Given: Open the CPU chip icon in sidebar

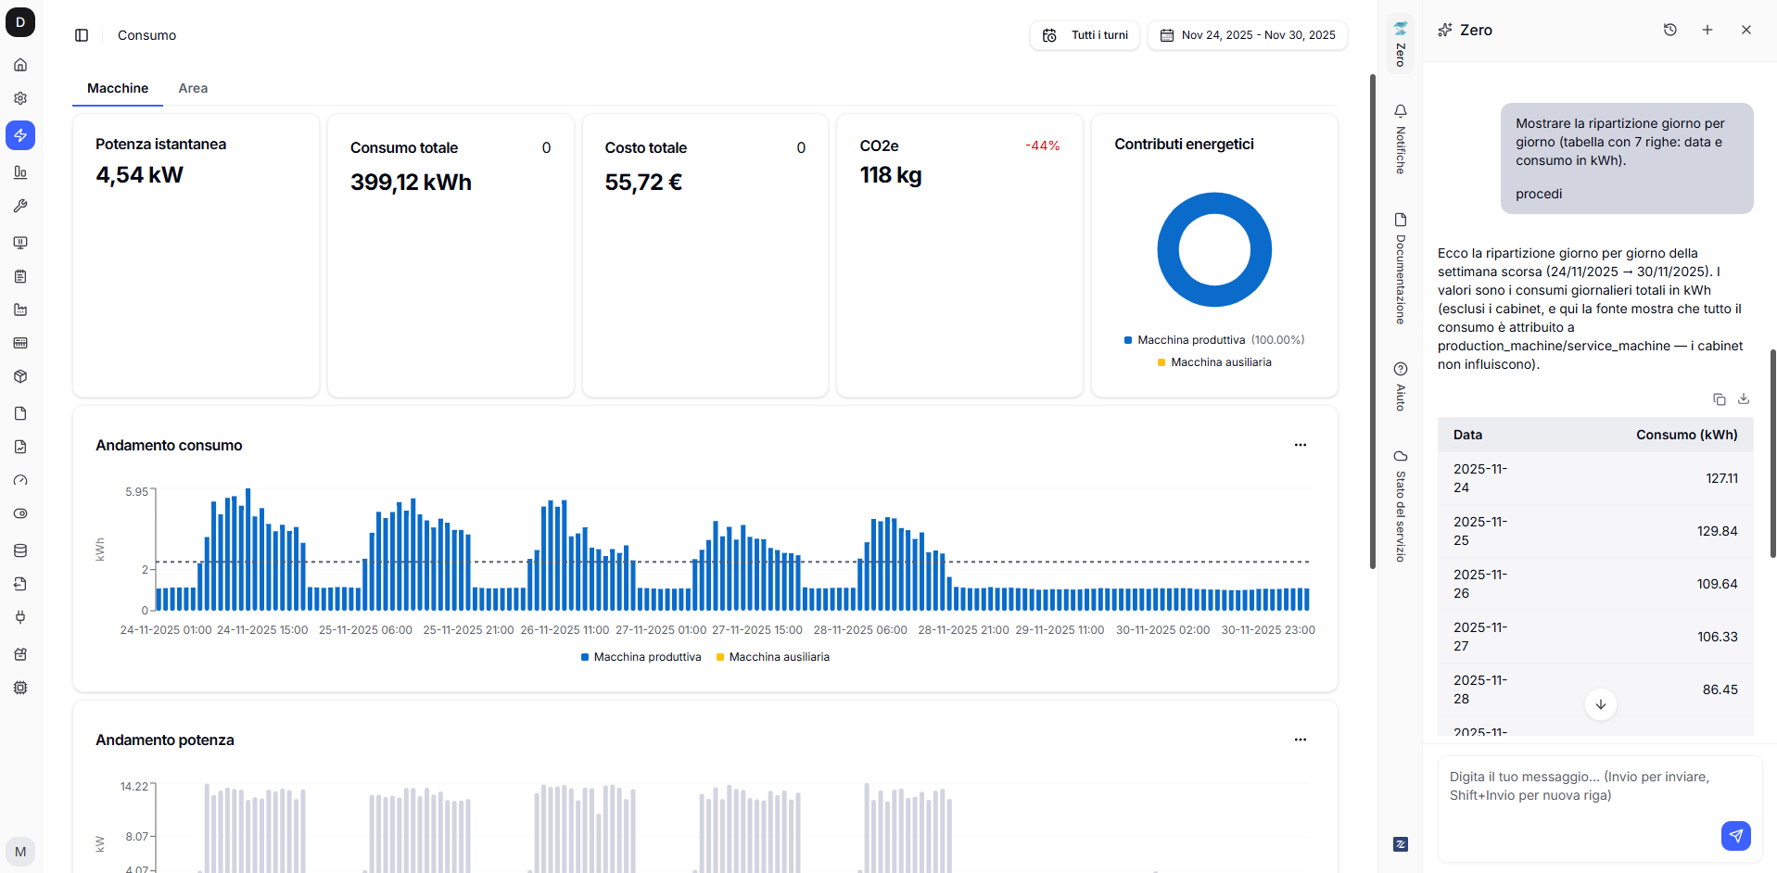Looking at the screenshot, I should pos(20,688).
